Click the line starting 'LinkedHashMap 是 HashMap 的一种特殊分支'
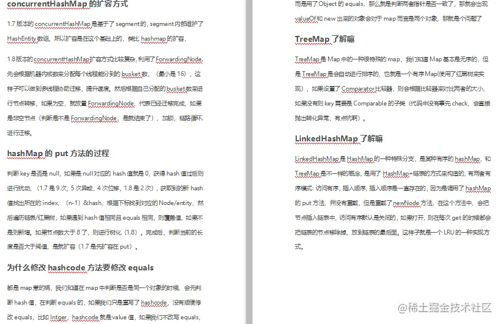The image size is (502, 324). tap(393, 159)
